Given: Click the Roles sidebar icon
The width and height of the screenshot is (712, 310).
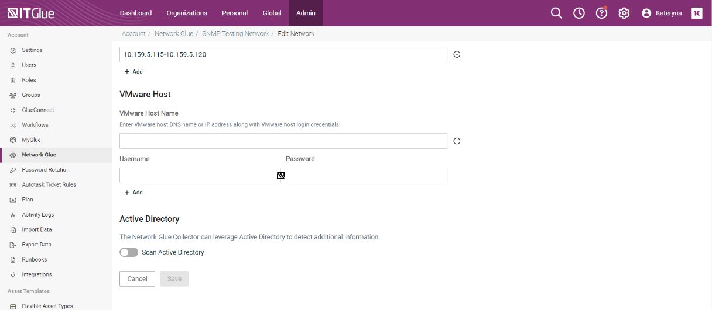Looking at the screenshot, I should coord(13,80).
